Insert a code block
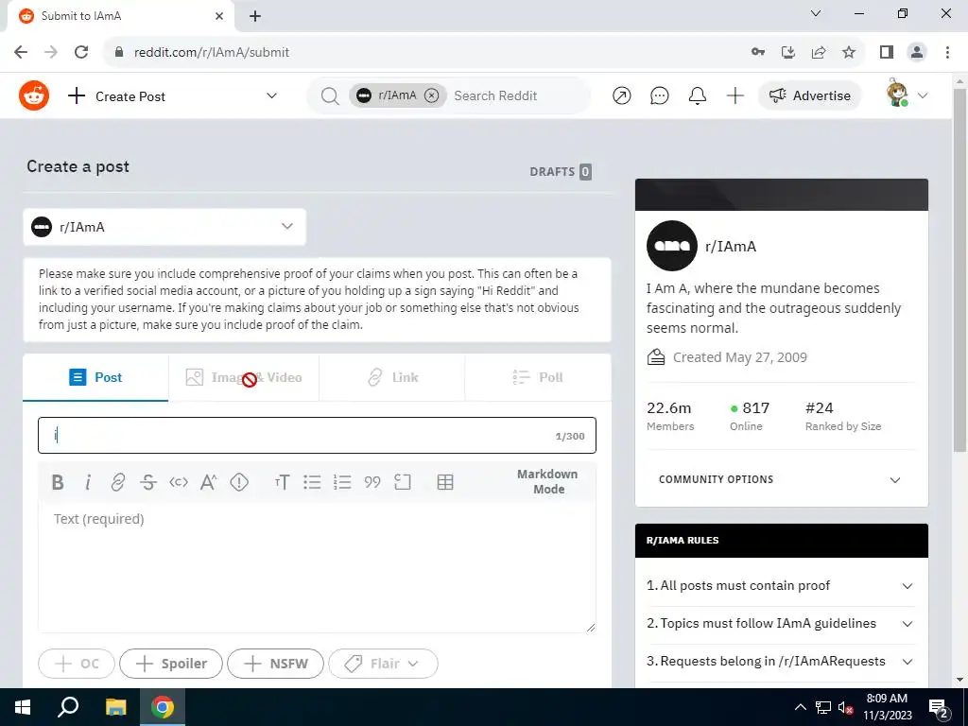The width and height of the screenshot is (968, 726). point(403,482)
